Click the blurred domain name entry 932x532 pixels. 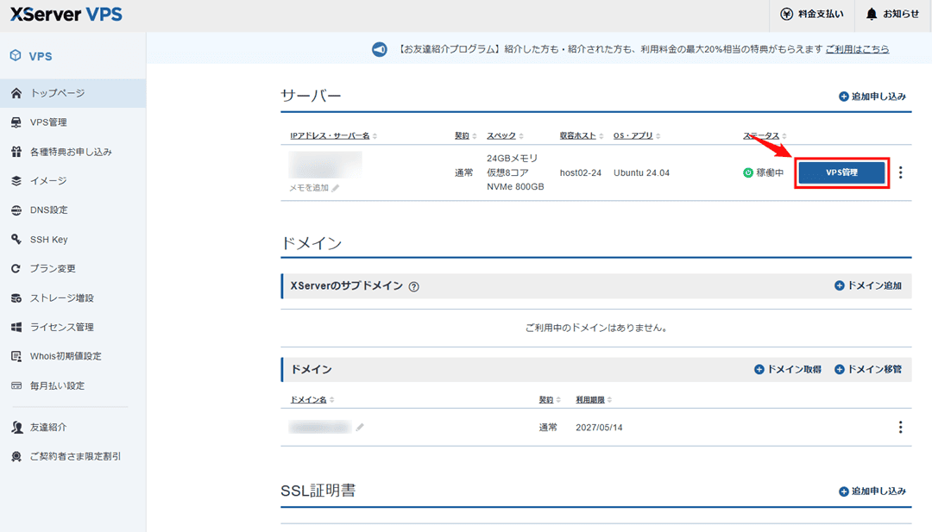320,428
